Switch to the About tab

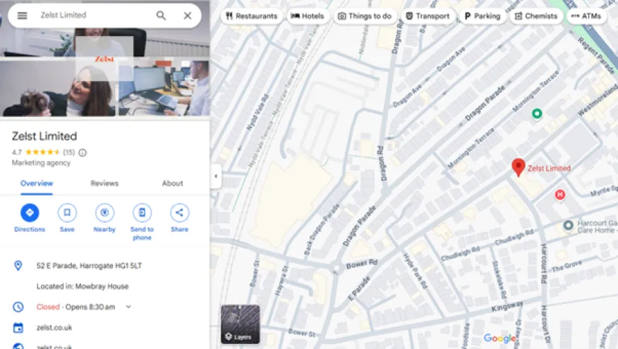(172, 183)
